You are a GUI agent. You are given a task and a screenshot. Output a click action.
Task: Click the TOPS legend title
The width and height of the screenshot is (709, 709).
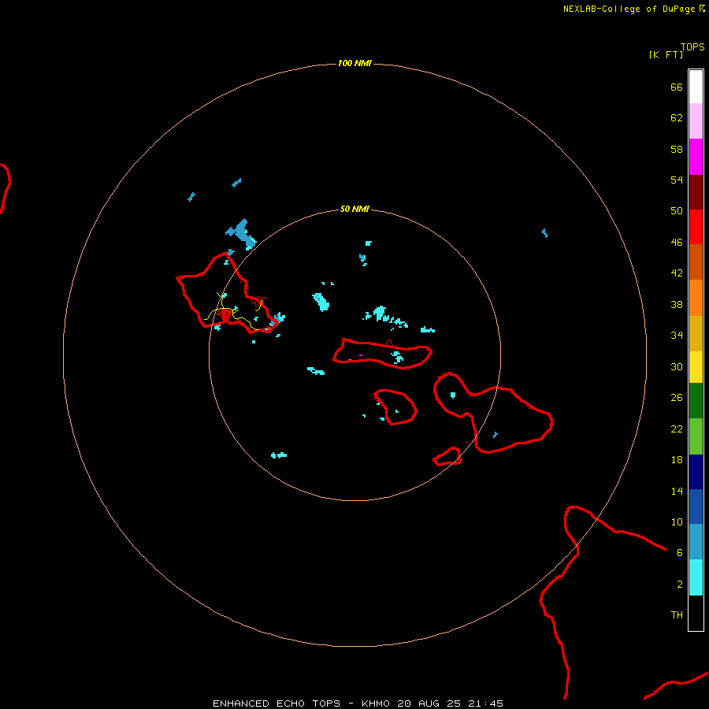[692, 47]
